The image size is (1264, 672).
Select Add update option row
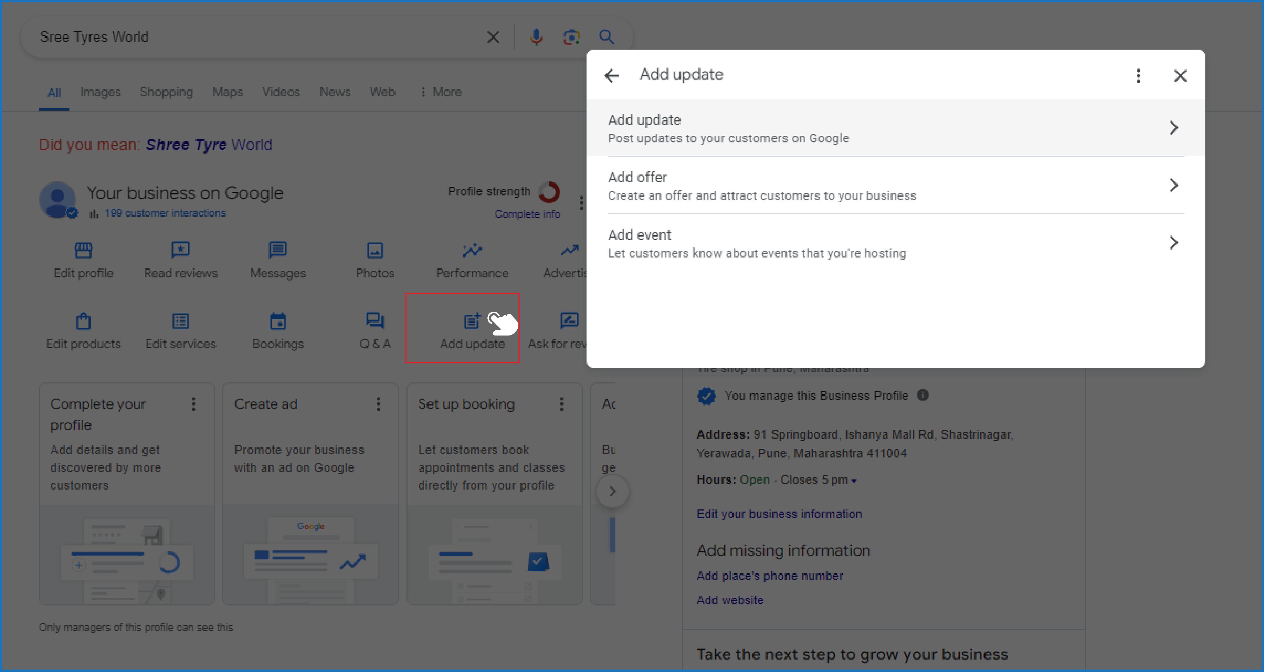pyautogui.click(x=895, y=128)
